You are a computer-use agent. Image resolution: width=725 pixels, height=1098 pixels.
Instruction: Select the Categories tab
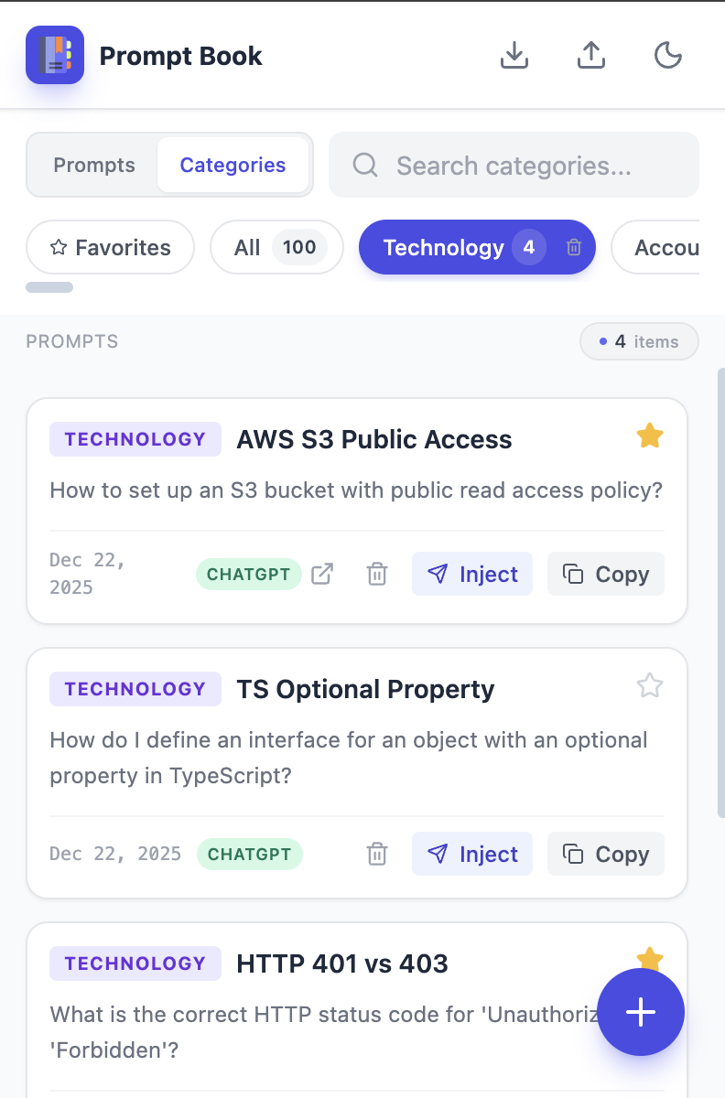pos(233,166)
